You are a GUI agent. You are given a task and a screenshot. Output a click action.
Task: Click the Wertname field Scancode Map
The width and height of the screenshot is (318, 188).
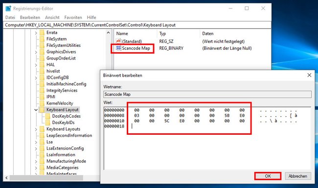207,94
